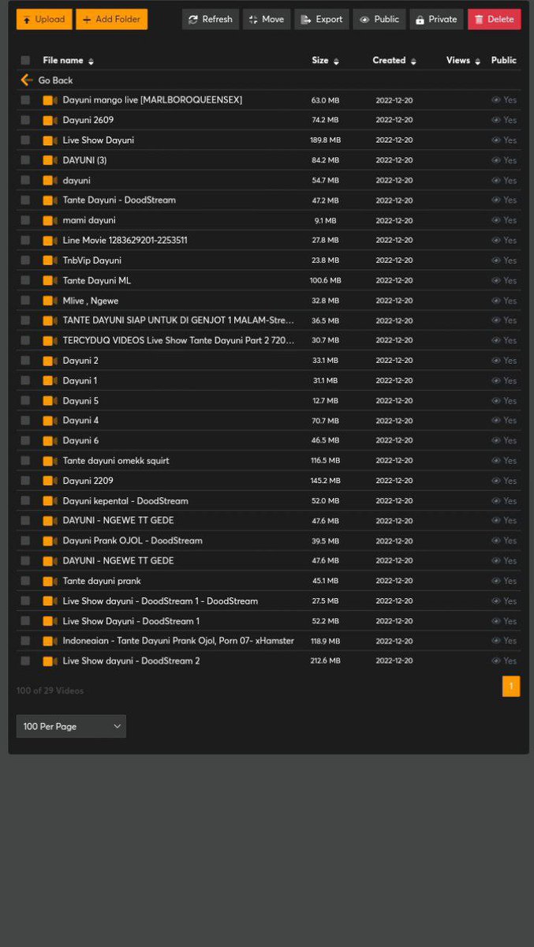Tick the checkbox for Dayuni 5
534x947 pixels.
point(25,400)
